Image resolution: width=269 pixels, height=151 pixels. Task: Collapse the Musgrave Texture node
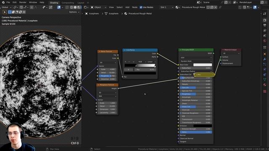98,85
